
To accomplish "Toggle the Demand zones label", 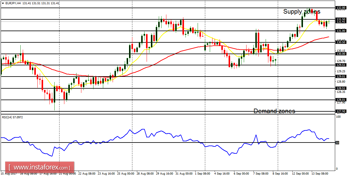I will (274, 111).
